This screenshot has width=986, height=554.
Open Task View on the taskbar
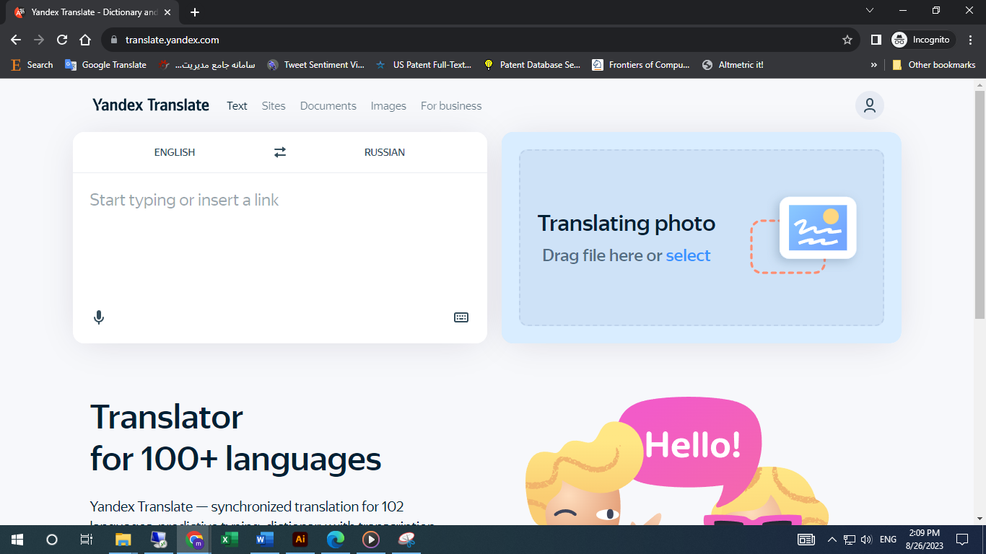[x=87, y=539]
